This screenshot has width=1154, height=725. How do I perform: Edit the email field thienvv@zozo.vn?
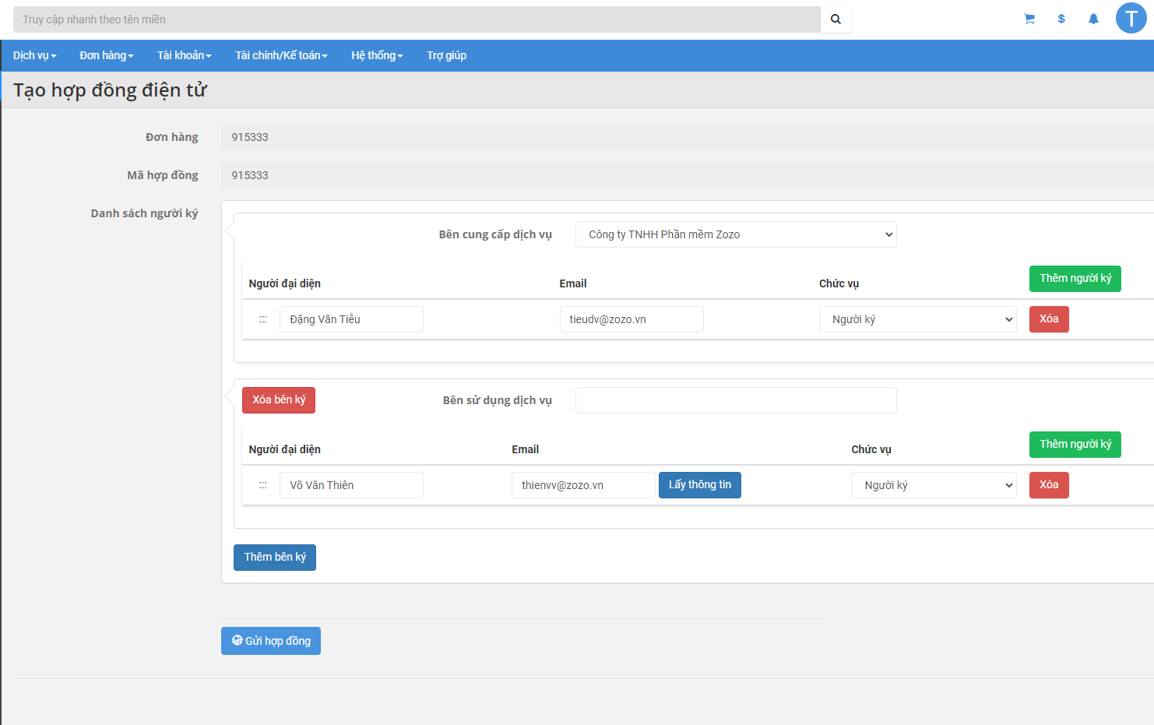tap(583, 485)
